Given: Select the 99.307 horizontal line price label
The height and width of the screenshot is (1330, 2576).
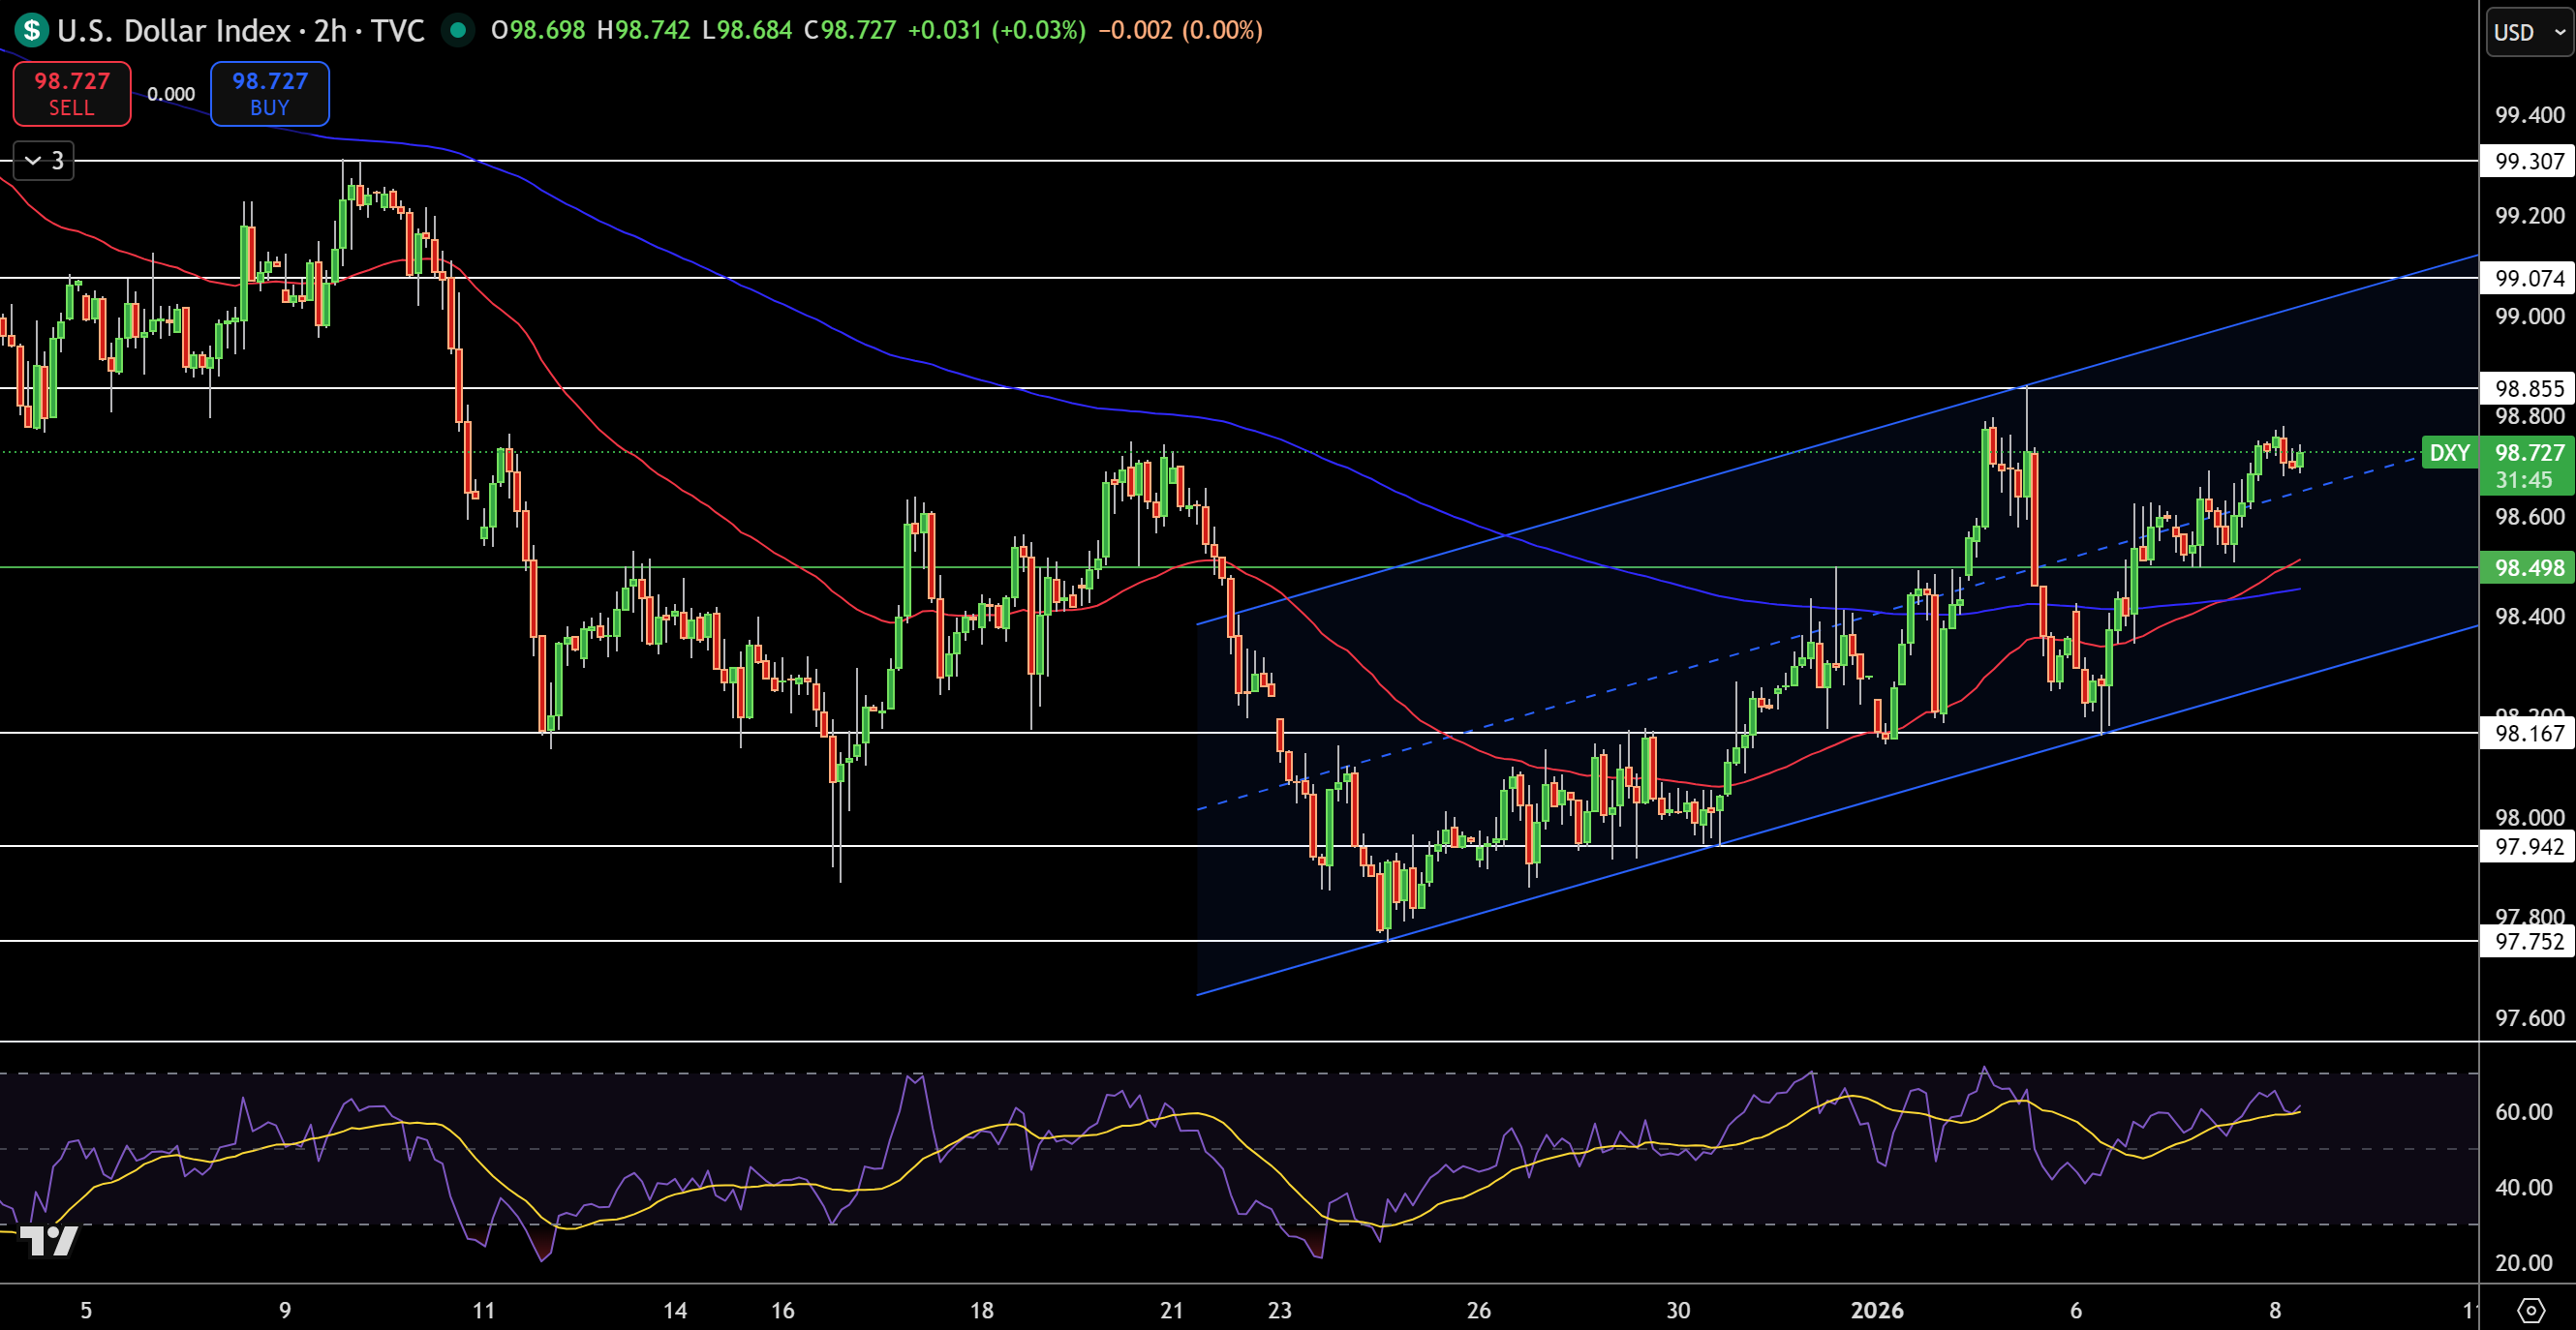Looking at the screenshot, I should pyautogui.click(x=2528, y=161).
